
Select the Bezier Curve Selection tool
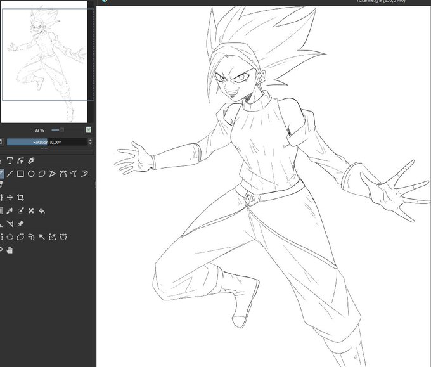coord(63,237)
